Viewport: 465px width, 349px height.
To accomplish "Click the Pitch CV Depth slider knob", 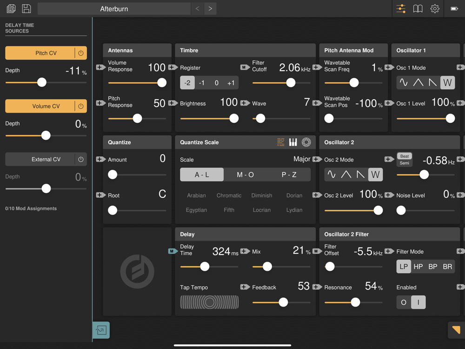I will click(x=42, y=82).
